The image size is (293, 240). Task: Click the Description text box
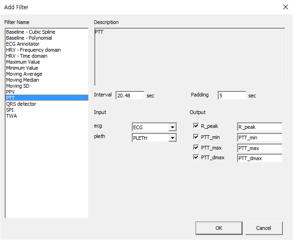pyautogui.click(x=189, y=57)
